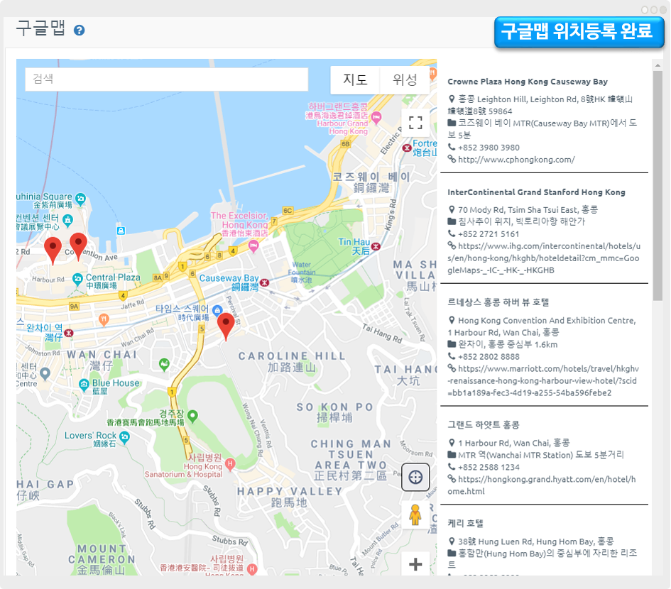Select the 케리 호텔 list entry

pyautogui.click(x=465, y=524)
